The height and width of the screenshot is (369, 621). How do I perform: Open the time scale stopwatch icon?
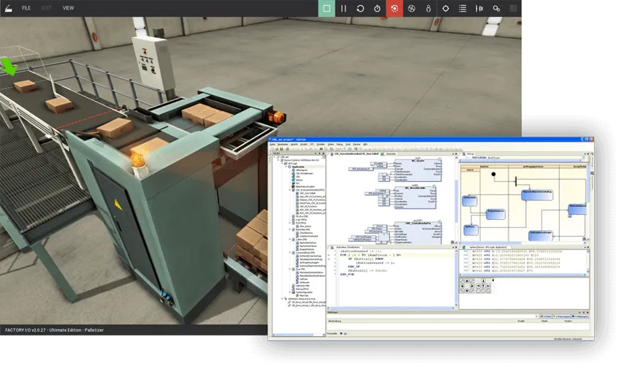coord(377,8)
